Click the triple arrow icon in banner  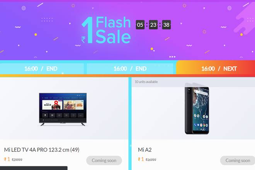click(x=172, y=57)
